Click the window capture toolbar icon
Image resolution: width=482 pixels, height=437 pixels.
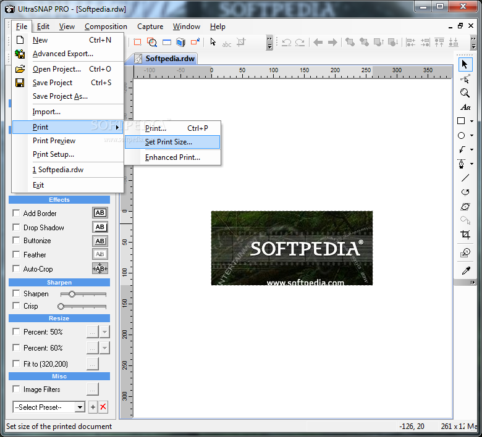(x=167, y=42)
